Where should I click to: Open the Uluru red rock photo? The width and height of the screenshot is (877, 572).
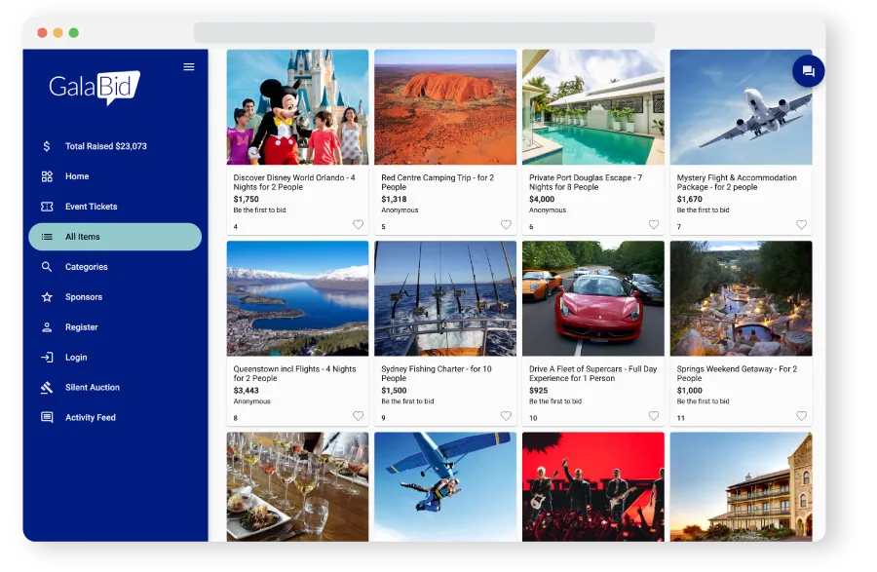click(445, 107)
